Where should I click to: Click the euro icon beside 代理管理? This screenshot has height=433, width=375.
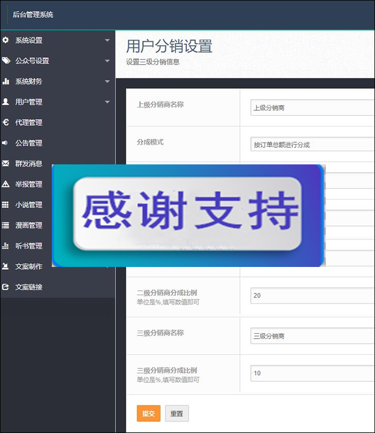(x=6, y=122)
